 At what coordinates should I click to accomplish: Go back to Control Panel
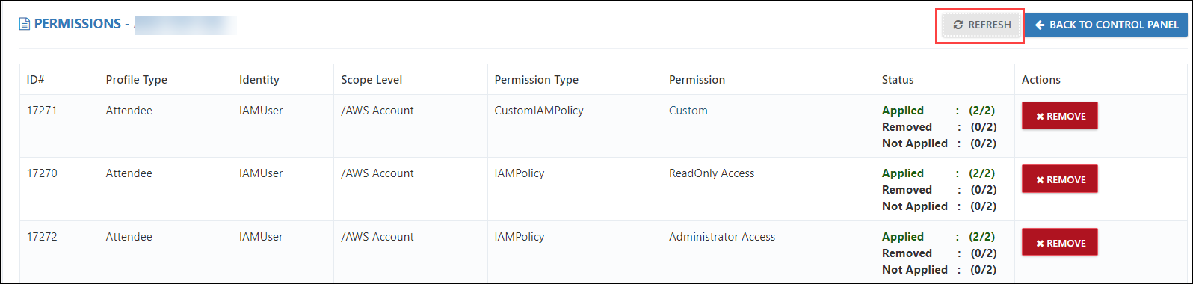click(1106, 25)
